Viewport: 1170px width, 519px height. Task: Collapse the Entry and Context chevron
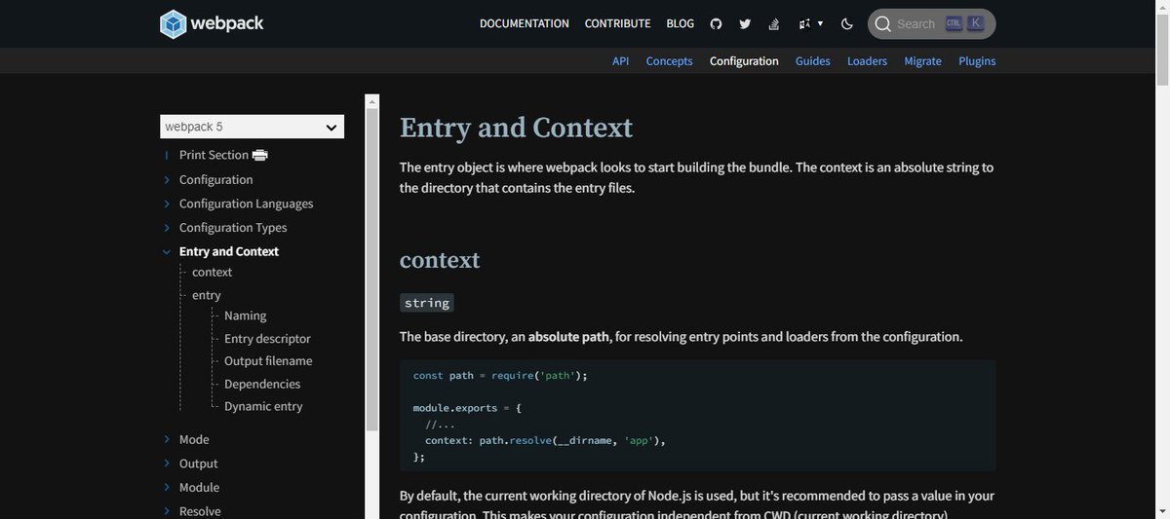(x=167, y=251)
